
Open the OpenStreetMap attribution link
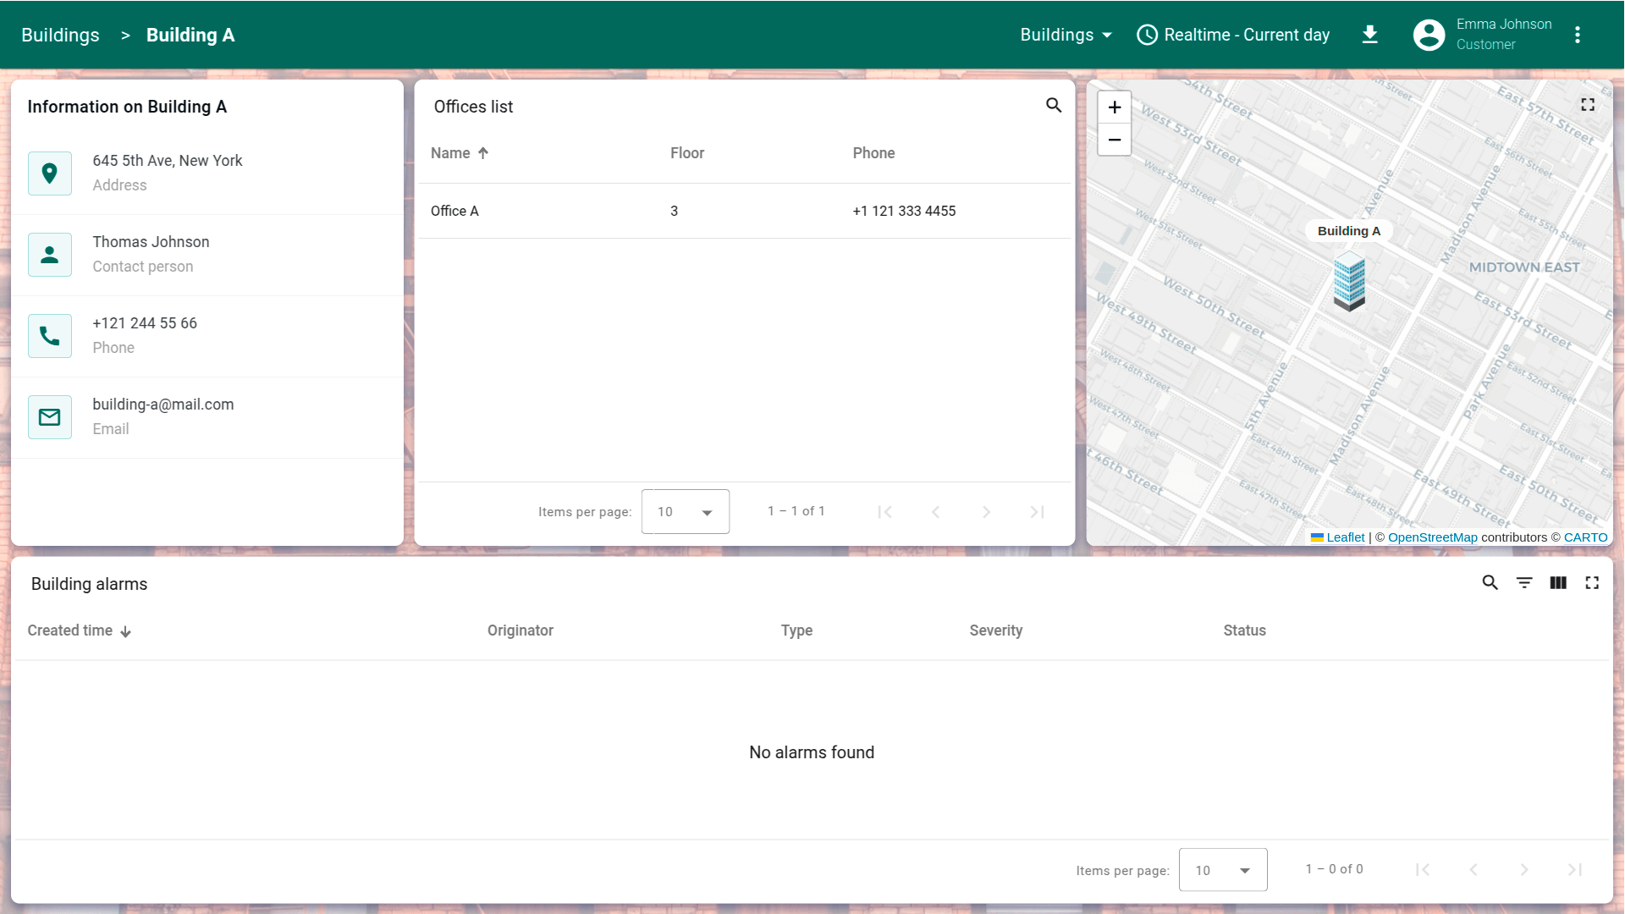tap(1432, 537)
